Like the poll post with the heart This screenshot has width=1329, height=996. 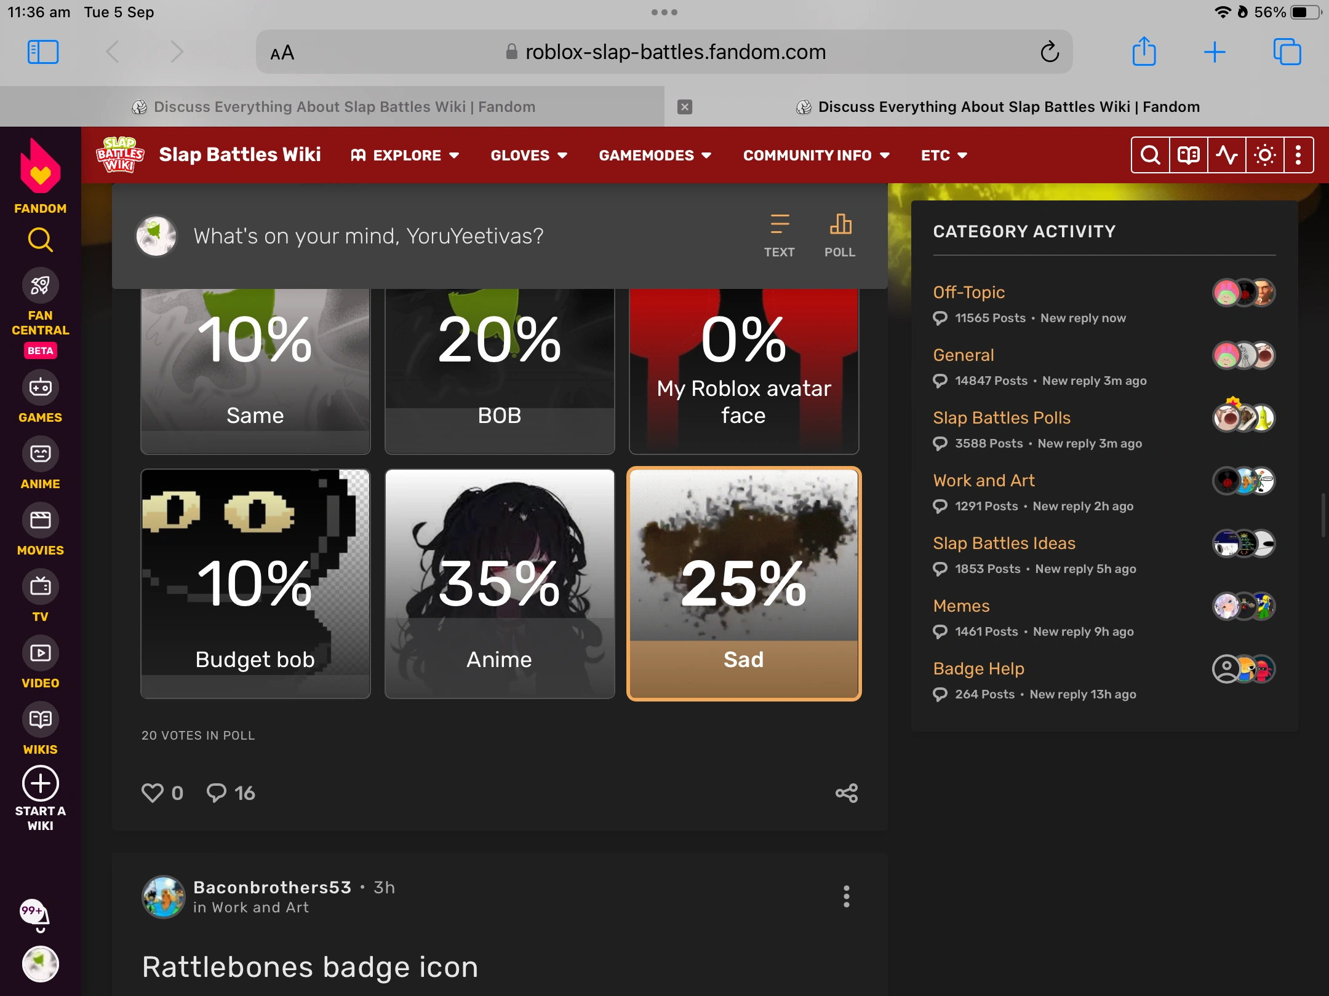click(x=153, y=793)
